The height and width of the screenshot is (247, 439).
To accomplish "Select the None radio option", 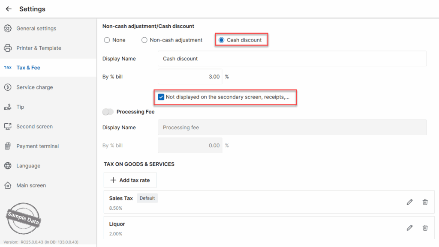I will click(107, 40).
